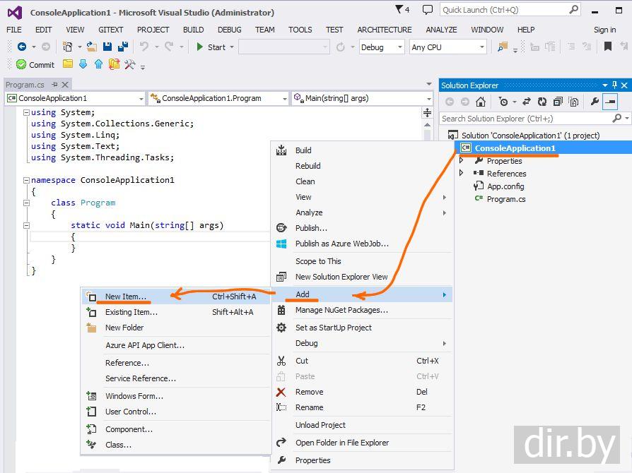Collapse the namespace ConsoleApplication1 code block

pyautogui.click(x=26, y=180)
